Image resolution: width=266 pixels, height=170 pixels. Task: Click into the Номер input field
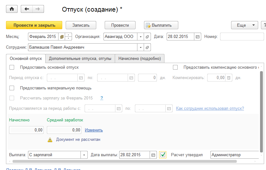pyautogui.click(x=241, y=37)
